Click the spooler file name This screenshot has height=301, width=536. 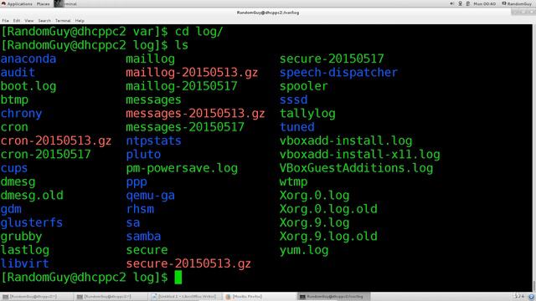[303, 86]
